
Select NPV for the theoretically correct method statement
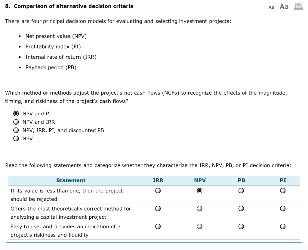pos(199,208)
